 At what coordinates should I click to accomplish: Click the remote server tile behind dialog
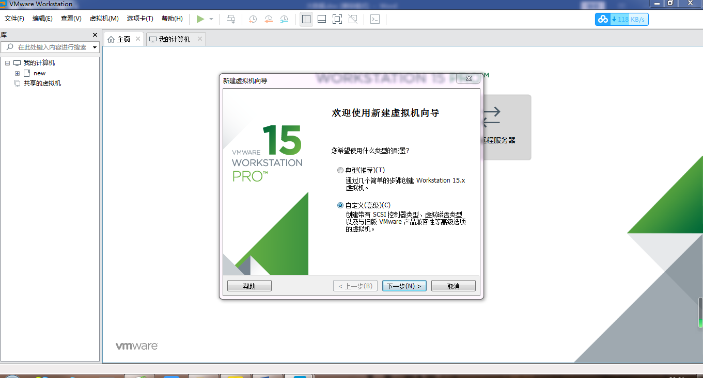tap(507, 127)
